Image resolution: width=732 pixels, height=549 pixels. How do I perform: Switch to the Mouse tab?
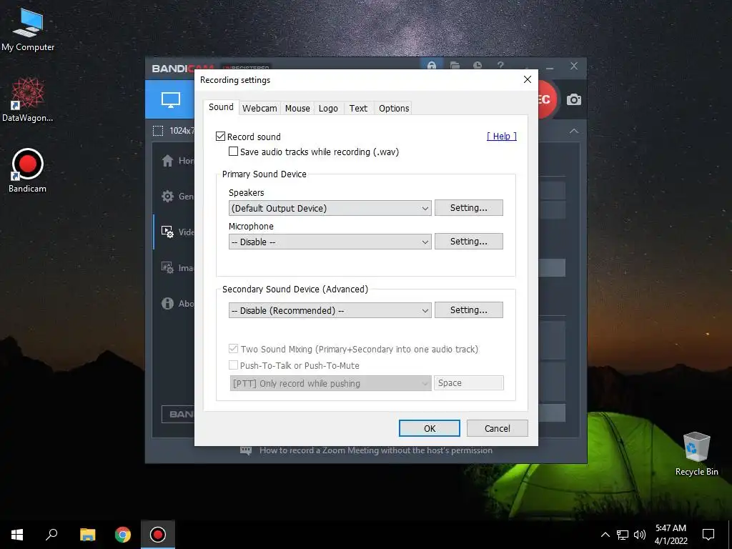click(x=297, y=109)
